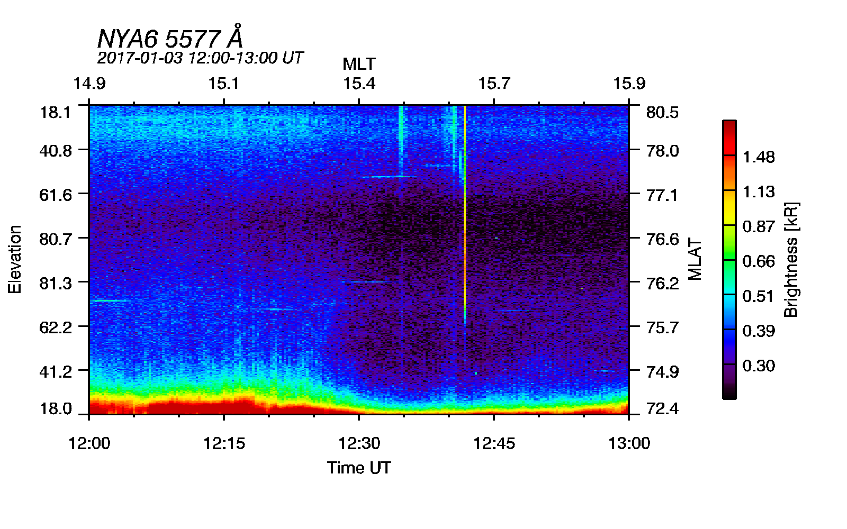Click elevation tick label '18.1'

[x=55, y=113]
